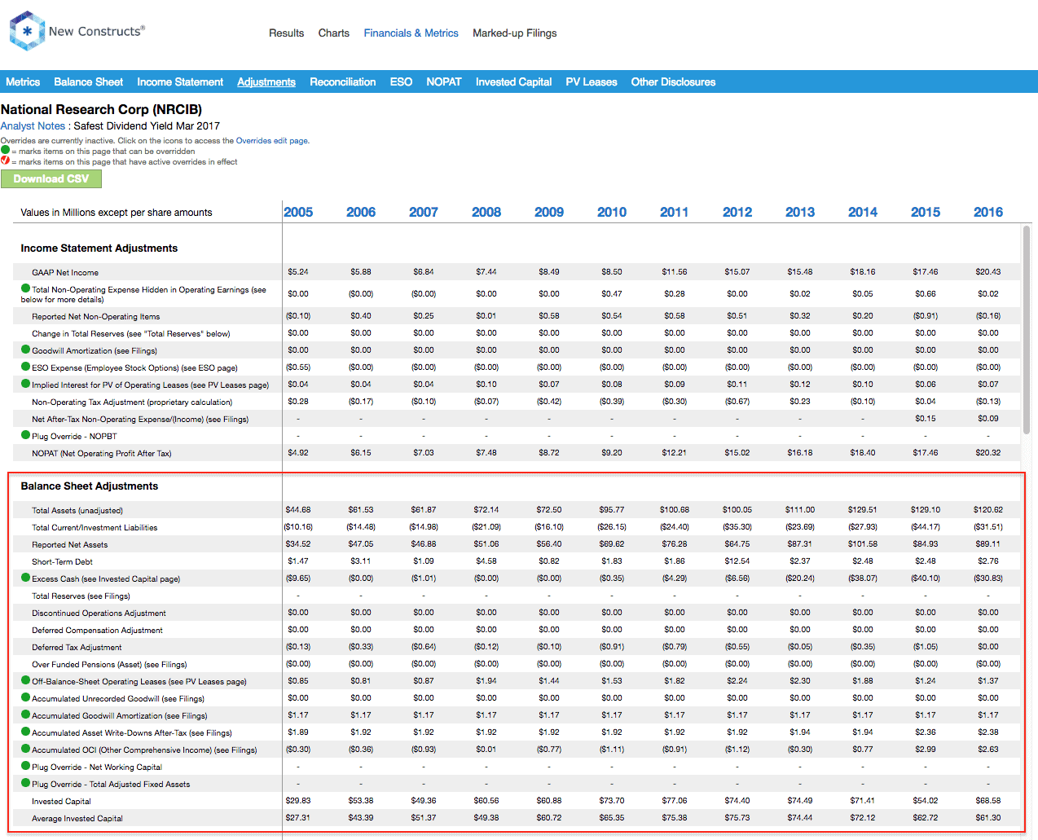Click the Deferred Compensation Adjustment label
The width and height of the screenshot is (1038, 840).
point(97,631)
